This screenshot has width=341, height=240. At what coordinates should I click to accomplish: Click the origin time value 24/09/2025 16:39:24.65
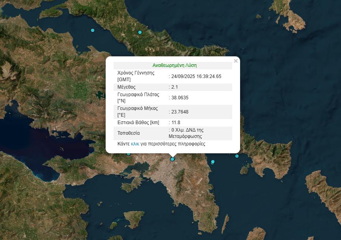click(x=196, y=76)
